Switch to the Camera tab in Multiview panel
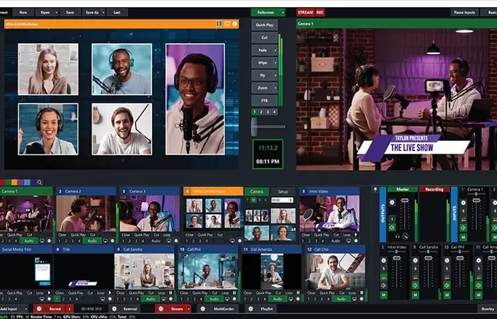The image size is (497, 319). point(256,191)
